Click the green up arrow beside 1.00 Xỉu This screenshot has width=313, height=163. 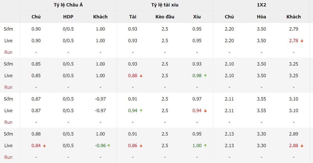[x=205, y=146]
